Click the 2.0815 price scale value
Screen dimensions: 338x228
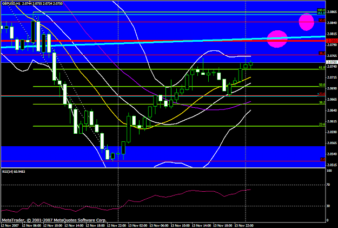tap(332, 34)
